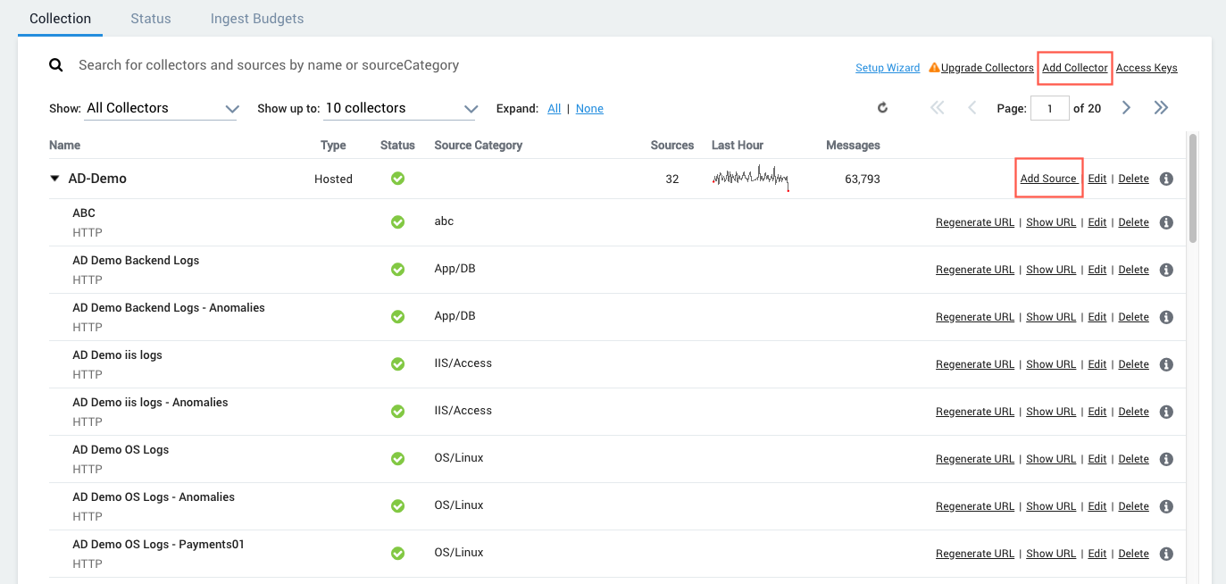This screenshot has width=1226, height=584.
Task: Go to the next page arrow
Action: click(x=1126, y=108)
